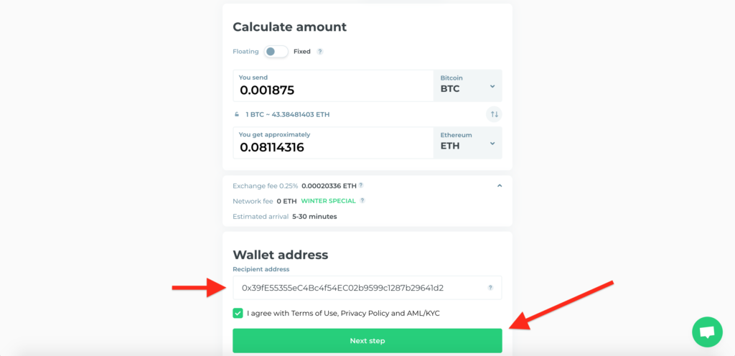Collapse the fee details chevron

tap(500, 185)
